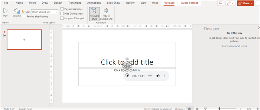Screen dimensions: 260x110
Task: Switch to the Audio Format tab
Action: 189,3
